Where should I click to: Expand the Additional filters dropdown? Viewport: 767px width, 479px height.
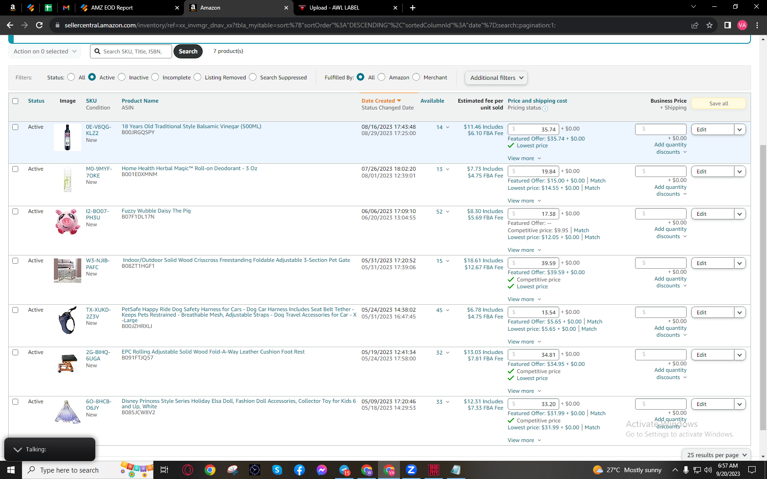[x=496, y=78]
